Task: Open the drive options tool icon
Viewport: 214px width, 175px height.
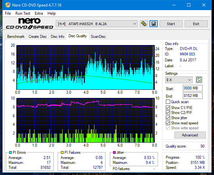Action: tap(144, 24)
